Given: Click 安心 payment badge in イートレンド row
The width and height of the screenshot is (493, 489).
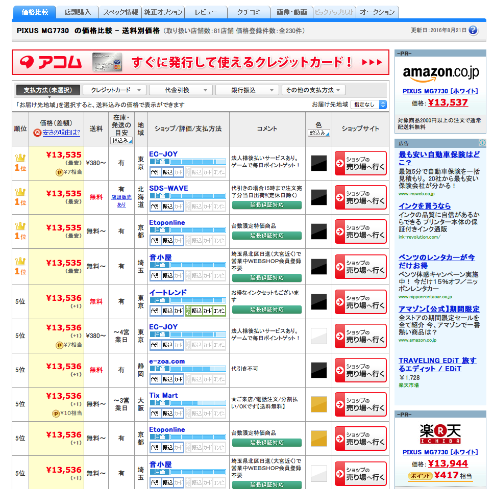Looking at the screenshot, I should [188, 311].
